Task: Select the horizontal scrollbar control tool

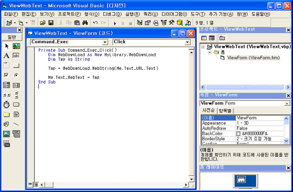Action: (x=6, y=95)
